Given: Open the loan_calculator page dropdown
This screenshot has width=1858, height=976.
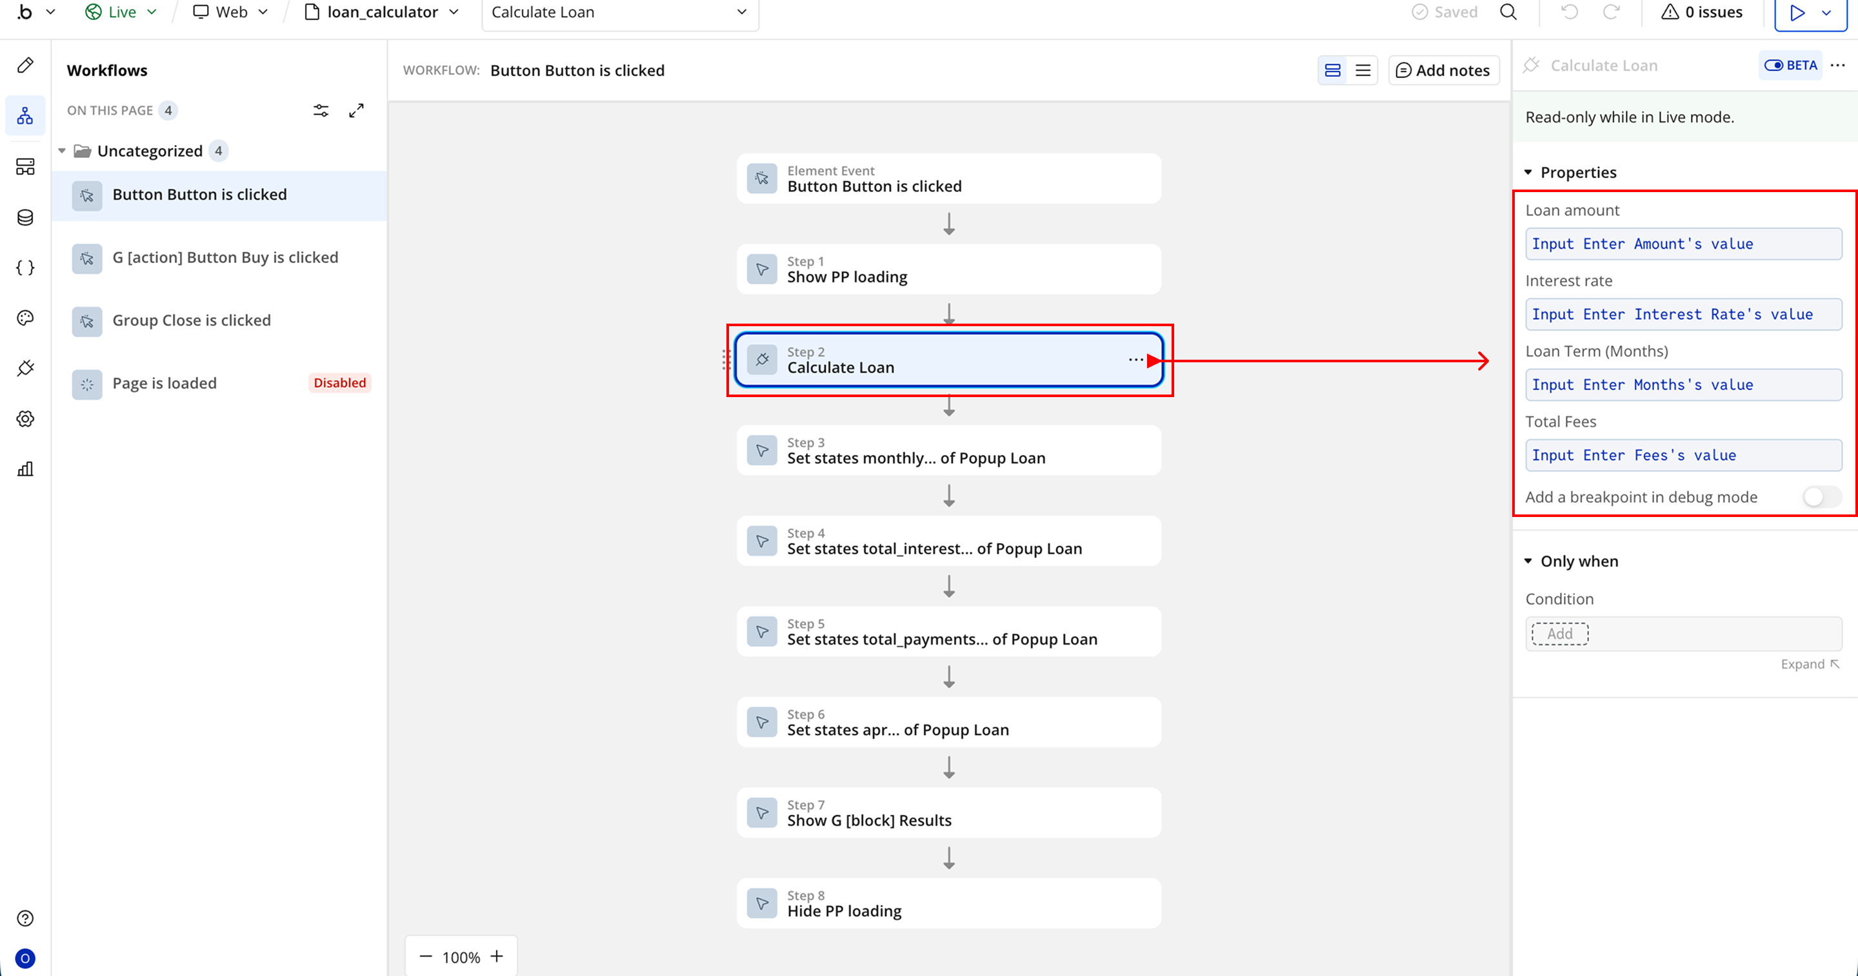Looking at the screenshot, I should click(383, 12).
